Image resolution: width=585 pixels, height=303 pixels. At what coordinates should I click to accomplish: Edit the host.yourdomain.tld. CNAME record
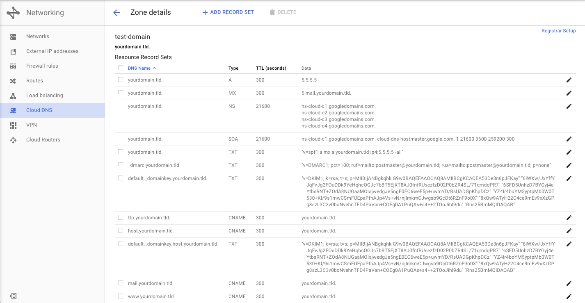point(569,231)
